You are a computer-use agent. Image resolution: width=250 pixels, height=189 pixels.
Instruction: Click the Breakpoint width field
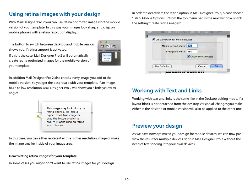192,51
